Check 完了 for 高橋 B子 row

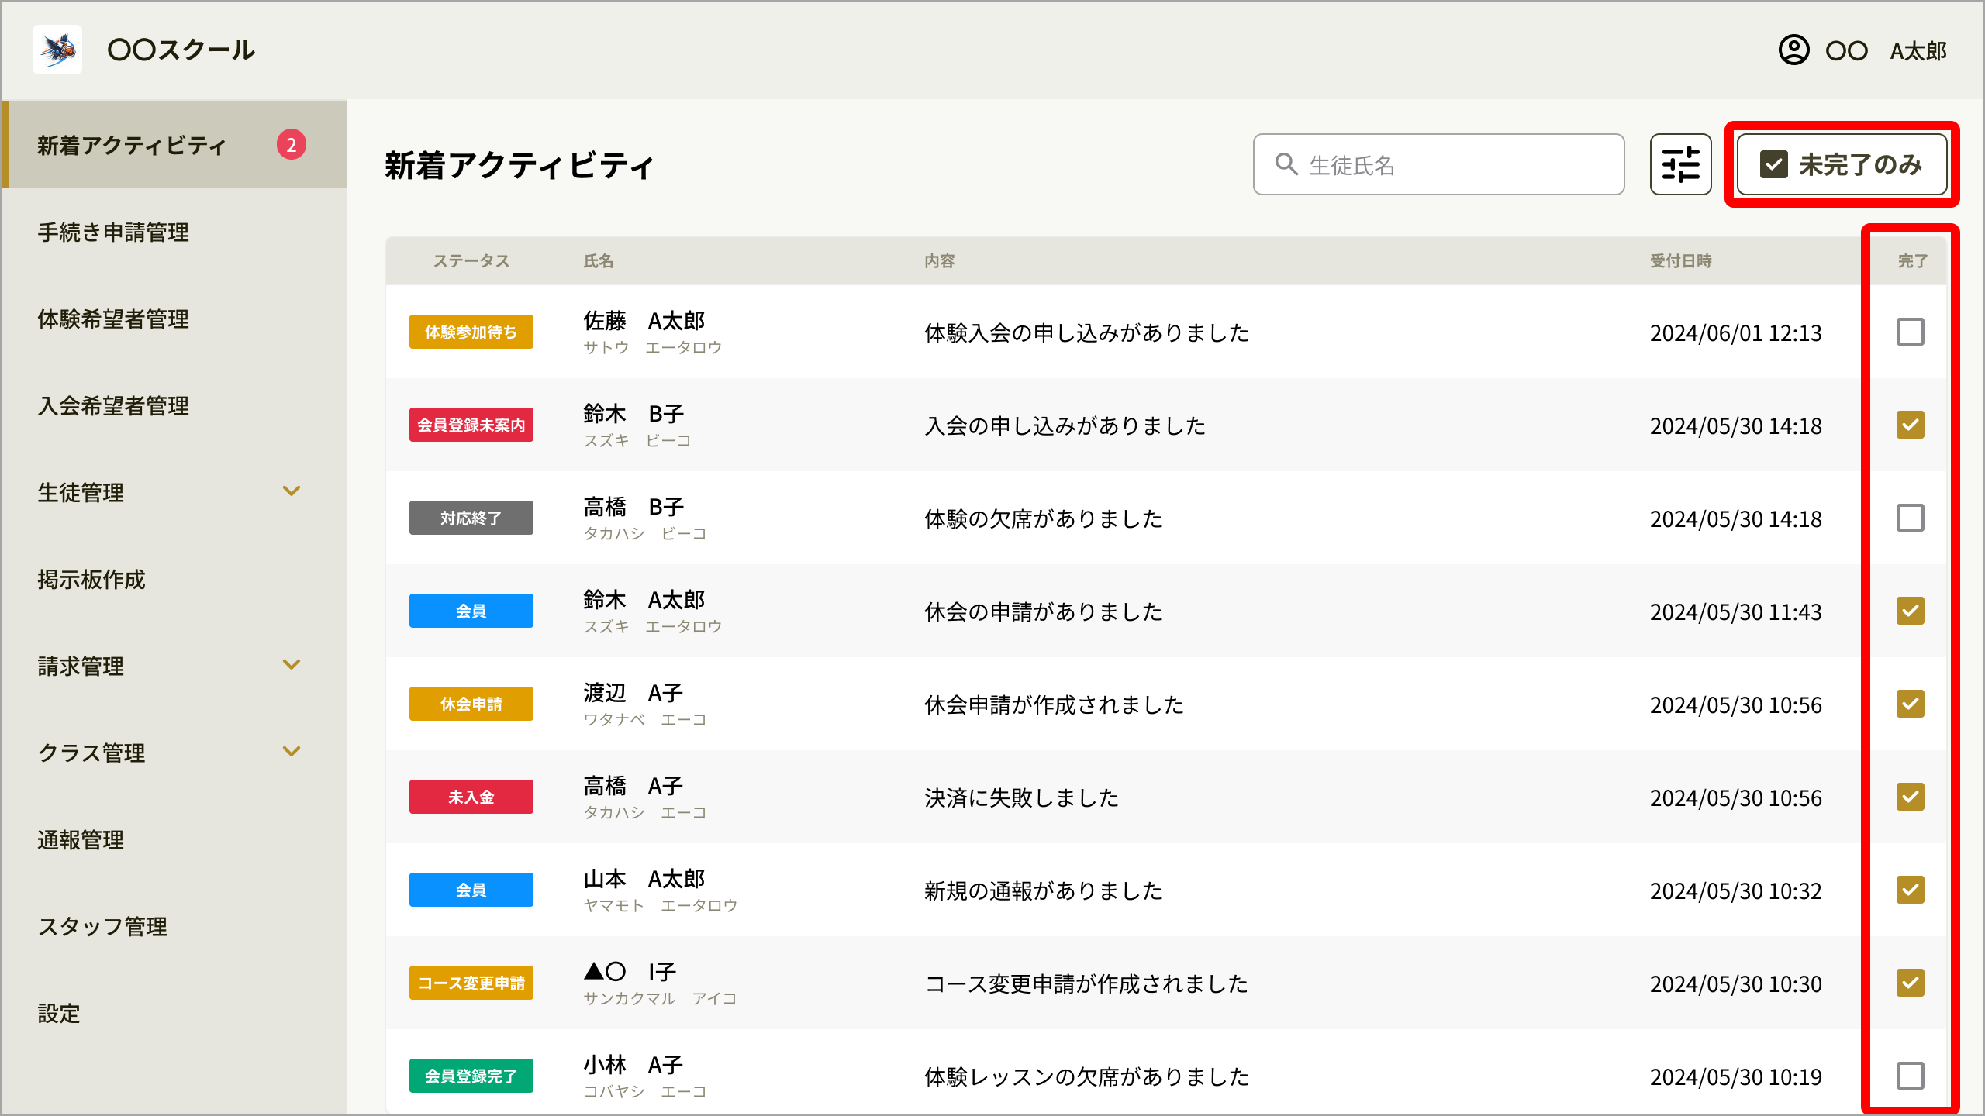coord(1910,518)
